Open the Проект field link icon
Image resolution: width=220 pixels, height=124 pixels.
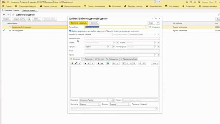point(158,55)
